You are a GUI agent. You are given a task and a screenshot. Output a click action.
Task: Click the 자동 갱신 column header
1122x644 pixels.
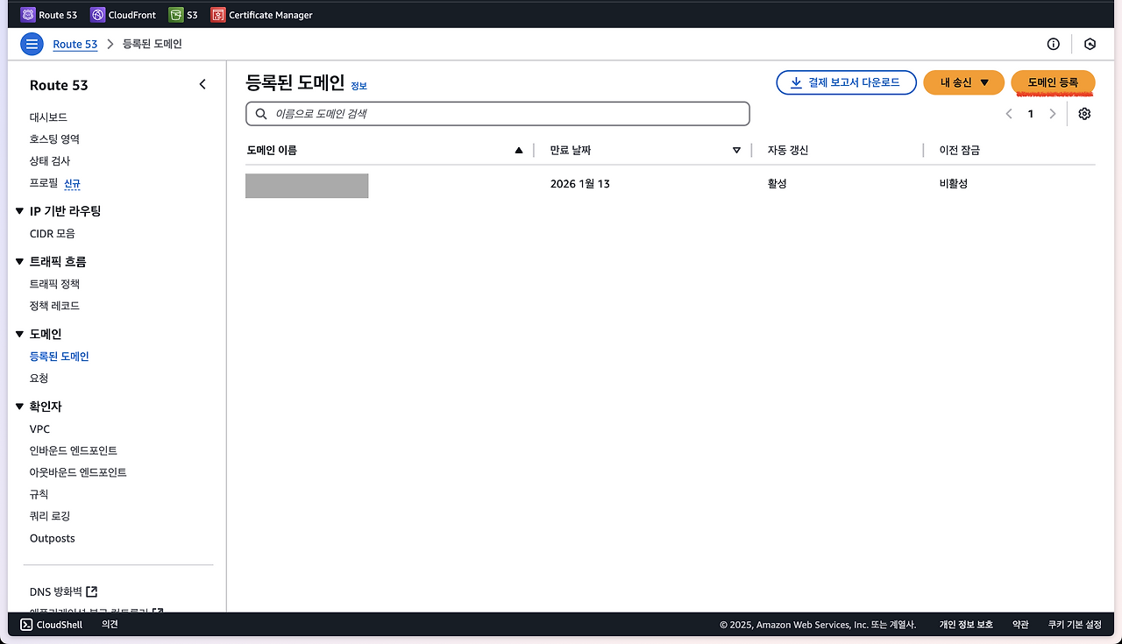click(787, 151)
